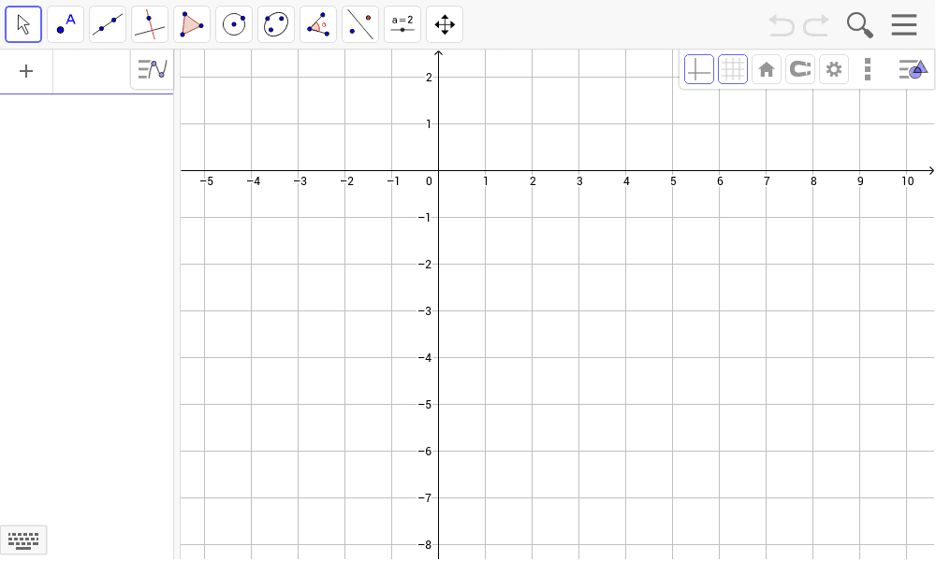Open the three-dot more options menu
Screen dimensions: 936x561
click(868, 70)
